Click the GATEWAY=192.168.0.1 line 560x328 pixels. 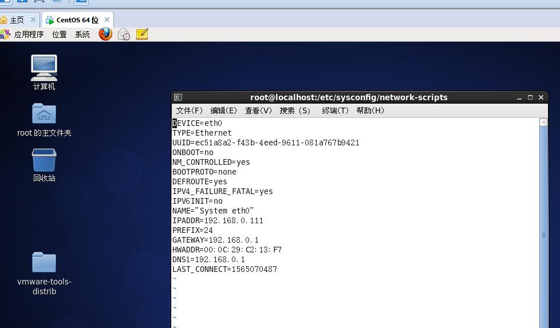coord(215,240)
